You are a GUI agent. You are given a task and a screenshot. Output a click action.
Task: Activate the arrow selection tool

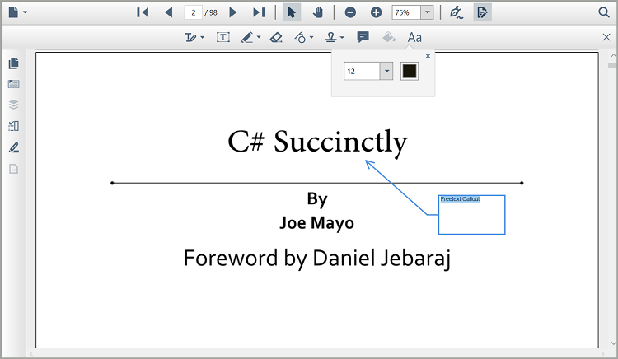(292, 12)
